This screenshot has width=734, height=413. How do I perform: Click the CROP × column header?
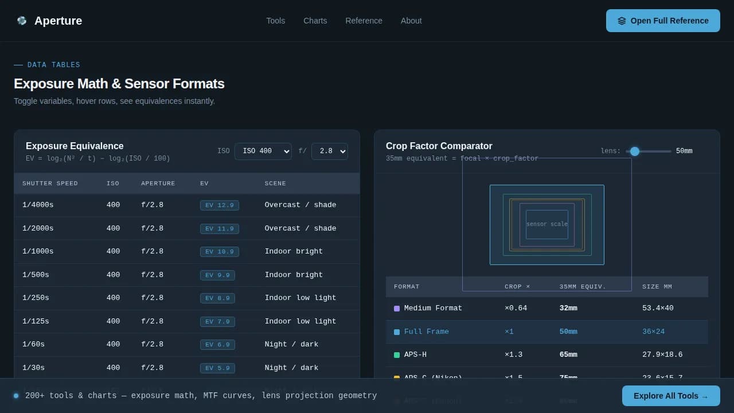(x=517, y=287)
